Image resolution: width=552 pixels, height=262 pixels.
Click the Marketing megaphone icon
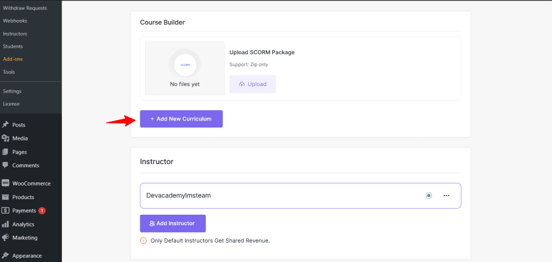click(x=5, y=238)
